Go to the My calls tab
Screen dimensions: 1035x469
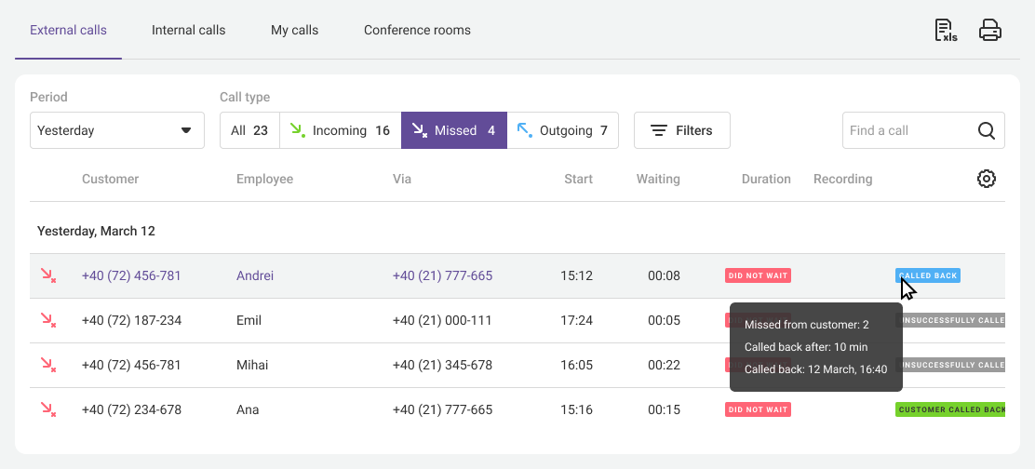(x=294, y=30)
